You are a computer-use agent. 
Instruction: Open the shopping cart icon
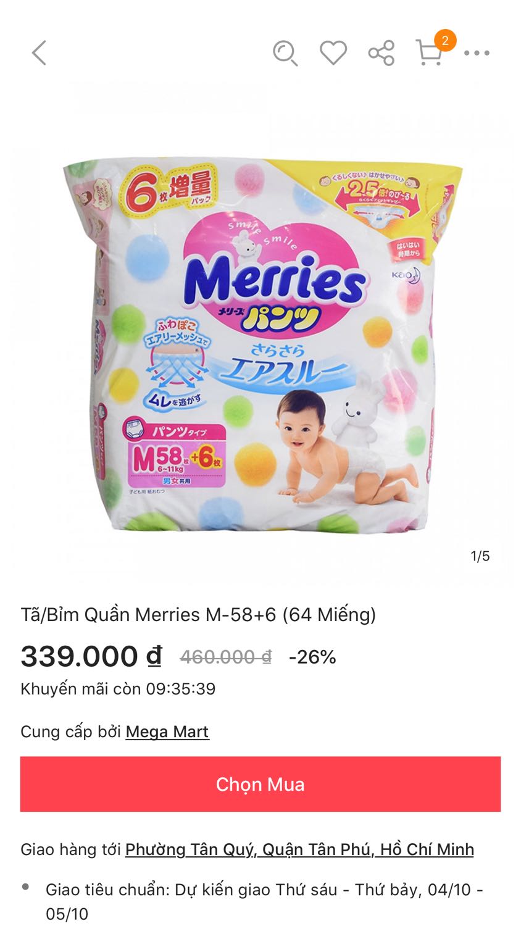click(x=429, y=52)
